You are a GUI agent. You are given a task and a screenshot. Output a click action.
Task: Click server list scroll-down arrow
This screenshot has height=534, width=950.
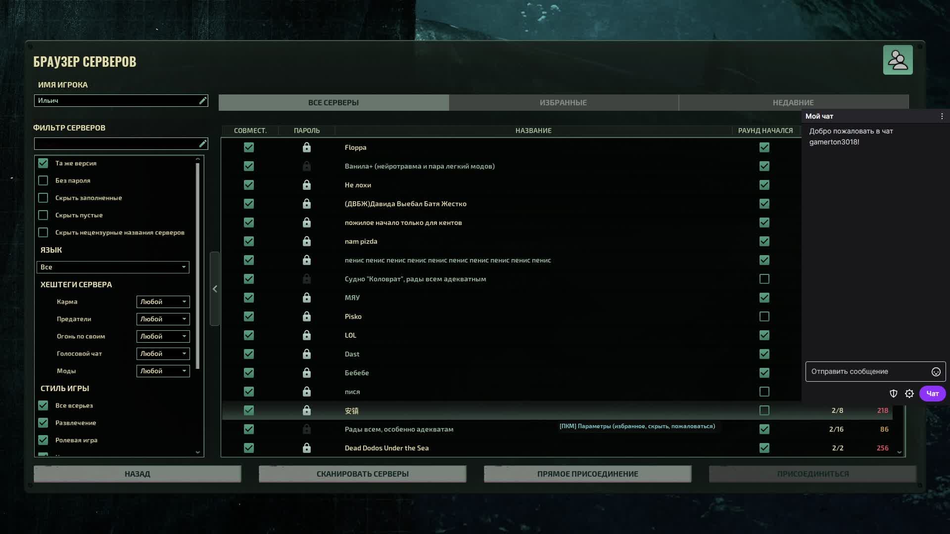tap(900, 452)
